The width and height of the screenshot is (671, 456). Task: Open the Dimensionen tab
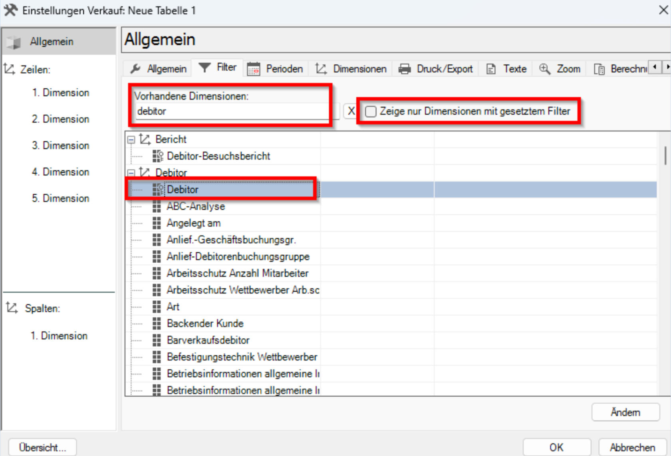click(351, 69)
